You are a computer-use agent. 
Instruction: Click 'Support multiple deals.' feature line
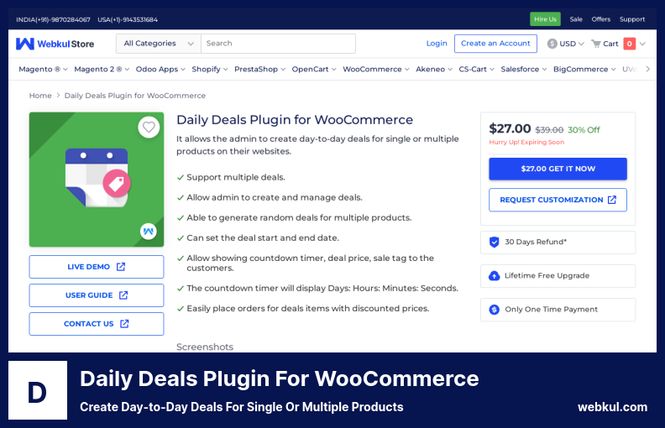pos(236,177)
